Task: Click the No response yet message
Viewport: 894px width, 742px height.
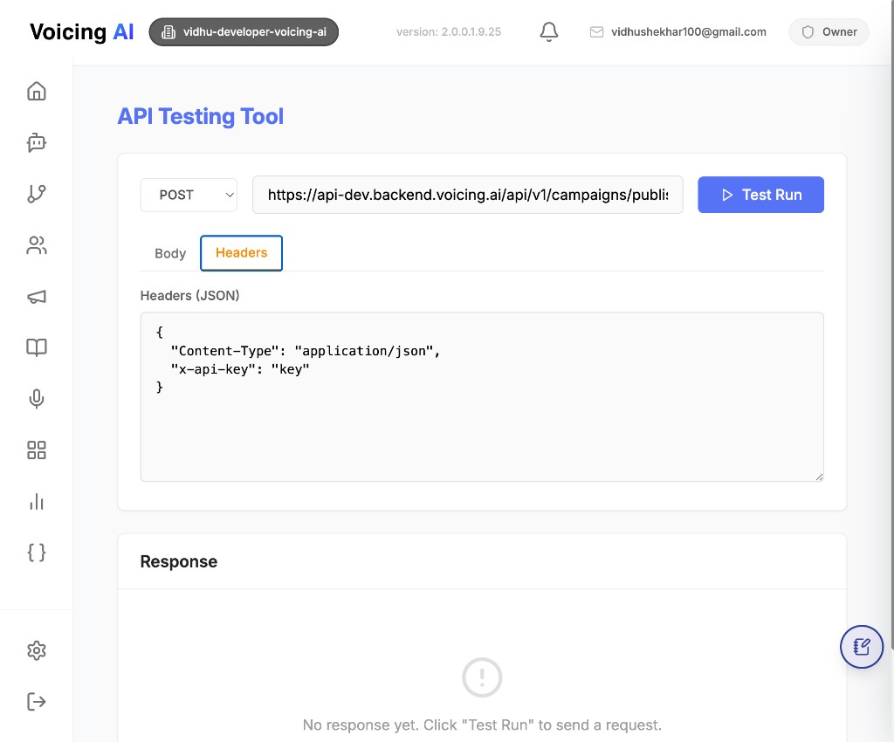Action: click(482, 725)
